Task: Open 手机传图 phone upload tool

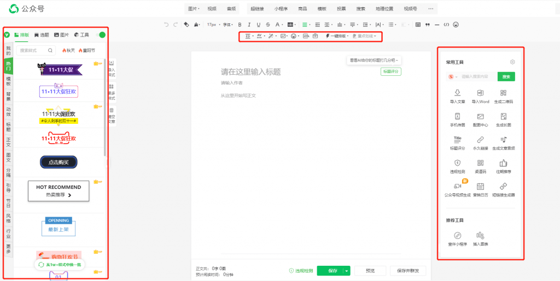Action: tap(458, 119)
